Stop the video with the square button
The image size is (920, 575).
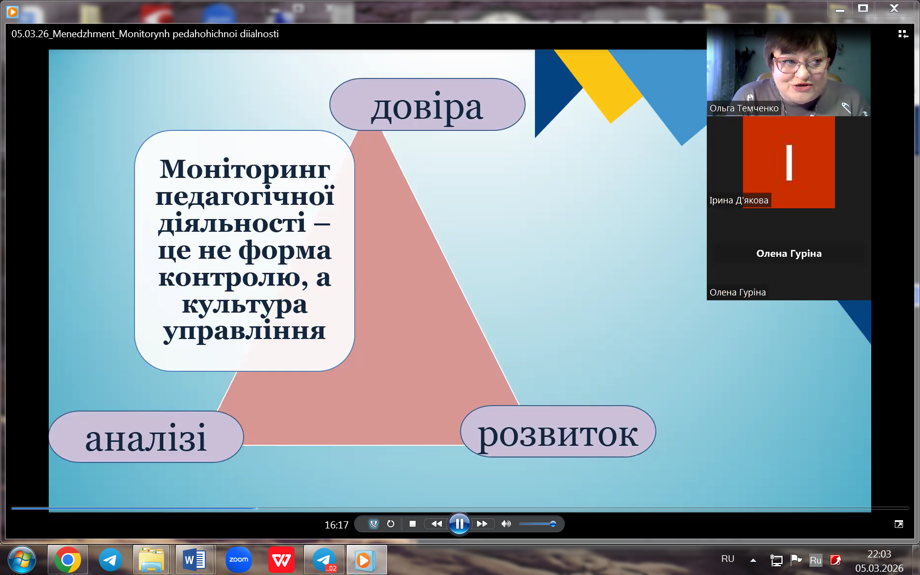point(412,524)
